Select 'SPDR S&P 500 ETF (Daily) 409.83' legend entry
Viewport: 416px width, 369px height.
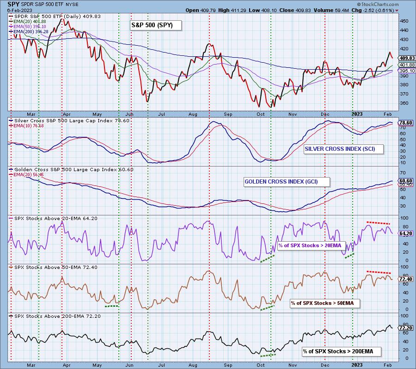pos(55,17)
